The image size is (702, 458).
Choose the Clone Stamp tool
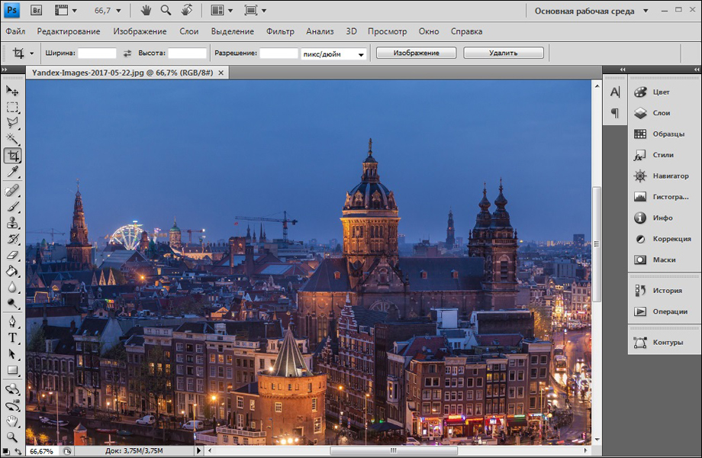[x=12, y=223]
